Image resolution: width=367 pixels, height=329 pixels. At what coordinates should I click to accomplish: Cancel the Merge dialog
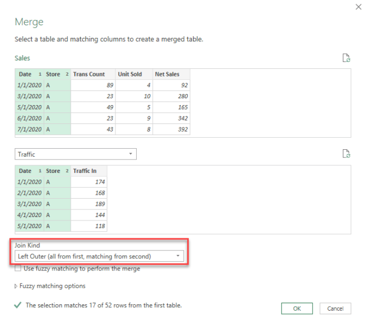[335, 308]
